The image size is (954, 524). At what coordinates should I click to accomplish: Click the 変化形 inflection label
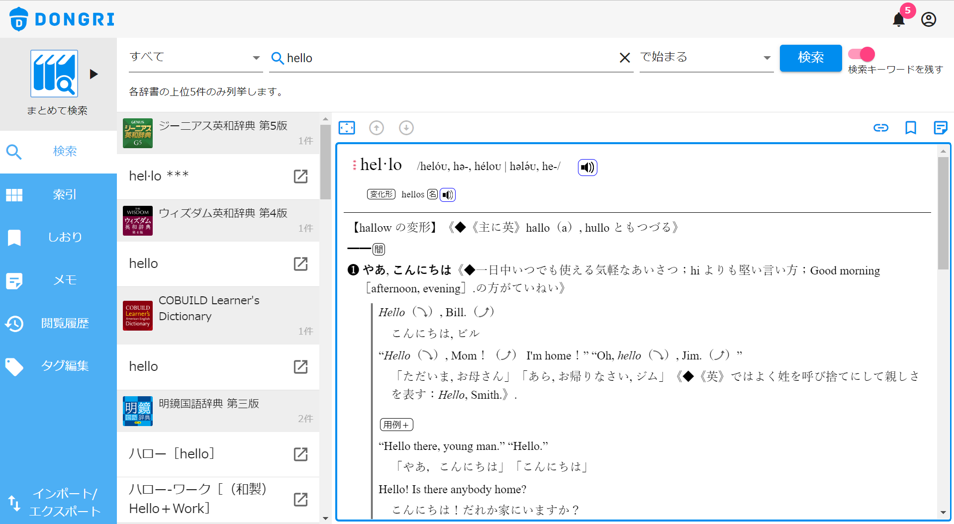click(381, 194)
